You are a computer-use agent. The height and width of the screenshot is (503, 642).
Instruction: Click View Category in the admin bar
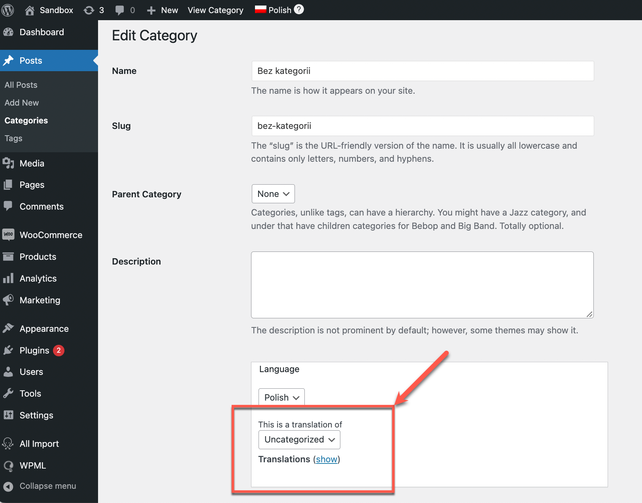pyautogui.click(x=215, y=10)
